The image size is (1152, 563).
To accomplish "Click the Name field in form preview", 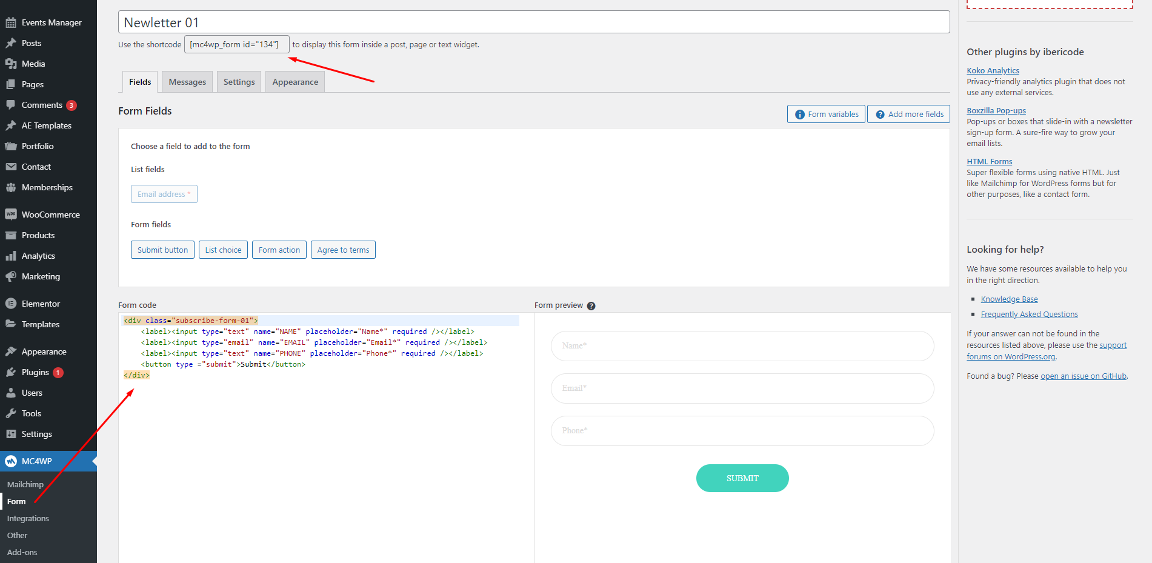I will [x=742, y=346].
